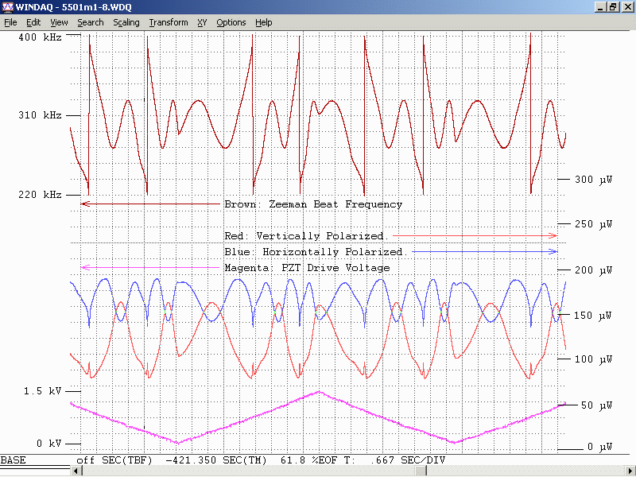Click the magenta PZT Drive Voltage peak

319,391
